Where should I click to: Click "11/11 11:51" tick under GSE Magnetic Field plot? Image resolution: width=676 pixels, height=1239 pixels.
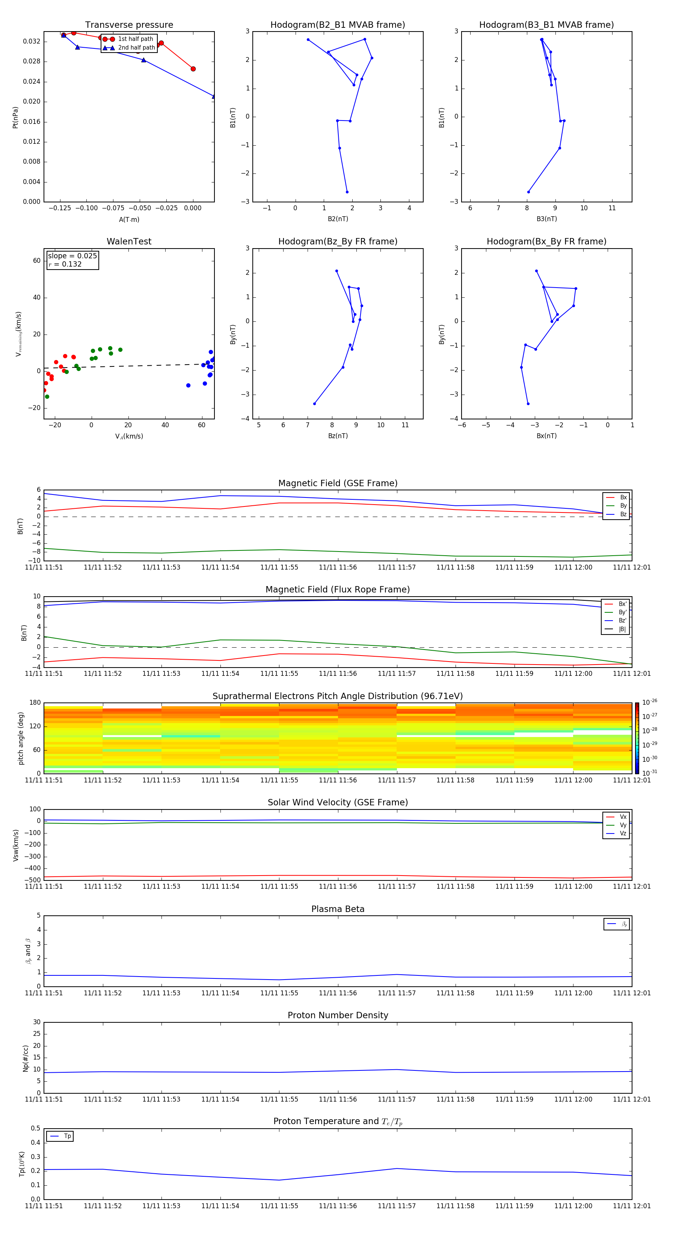point(44,568)
